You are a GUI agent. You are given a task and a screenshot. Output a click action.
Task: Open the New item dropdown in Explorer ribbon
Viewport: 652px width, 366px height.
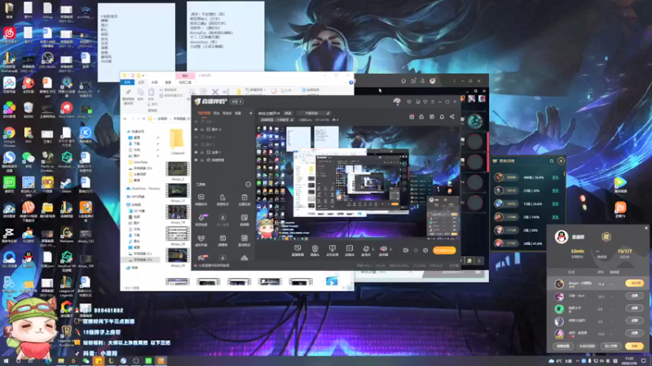tap(254, 89)
